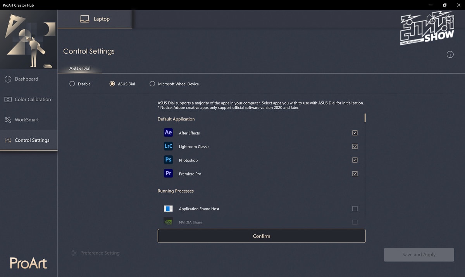Toggle the Photoshop checkbox
Screen dimensions: 465x277
coord(355,160)
